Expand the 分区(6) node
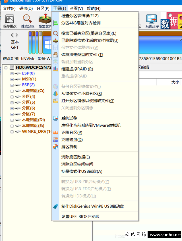This screenshot has height=241, width=182. pos(12,108)
